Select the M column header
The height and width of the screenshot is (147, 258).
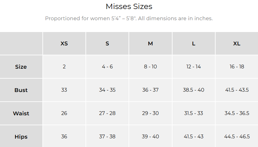pyautogui.click(x=150, y=44)
